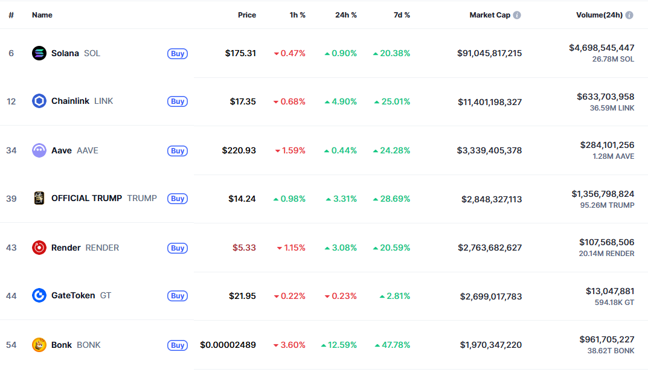The image size is (648, 372).
Task: Click Chainlink volume $633,703,958
Action: pyautogui.click(x=606, y=97)
